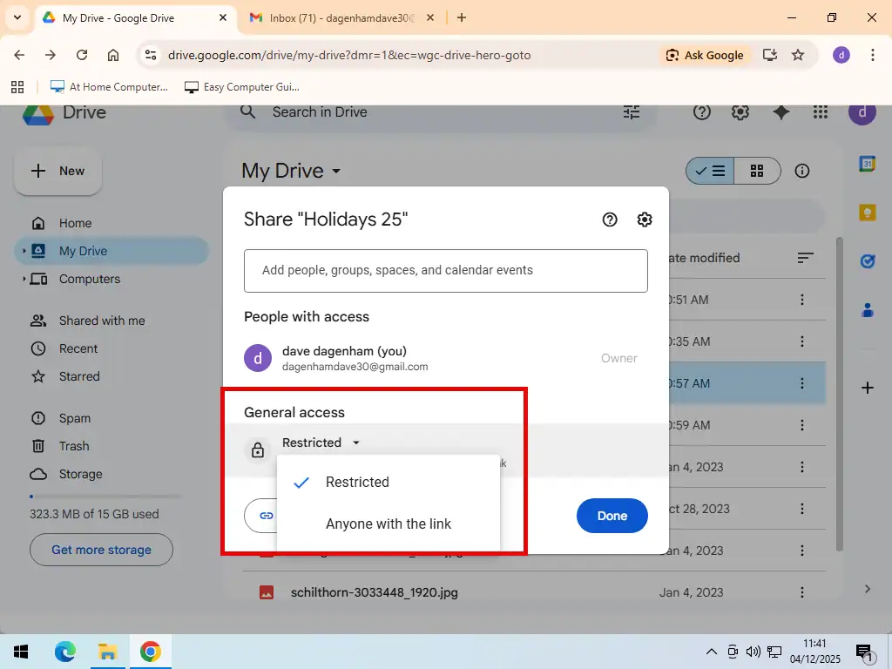Expand the Restricted access dropdown
The height and width of the screenshot is (669, 892).
(321, 443)
